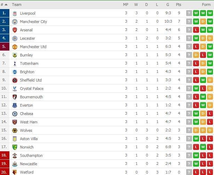Click Arsenal's red L form badge
The width and height of the screenshot is (214, 175).
click(196, 30)
